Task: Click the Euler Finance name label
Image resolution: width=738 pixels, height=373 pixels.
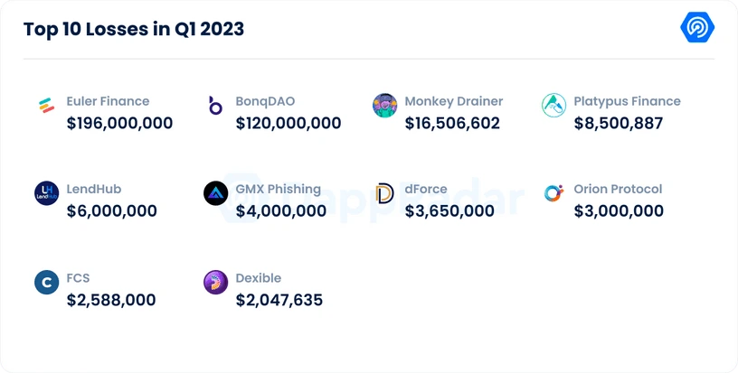Action: 108,101
